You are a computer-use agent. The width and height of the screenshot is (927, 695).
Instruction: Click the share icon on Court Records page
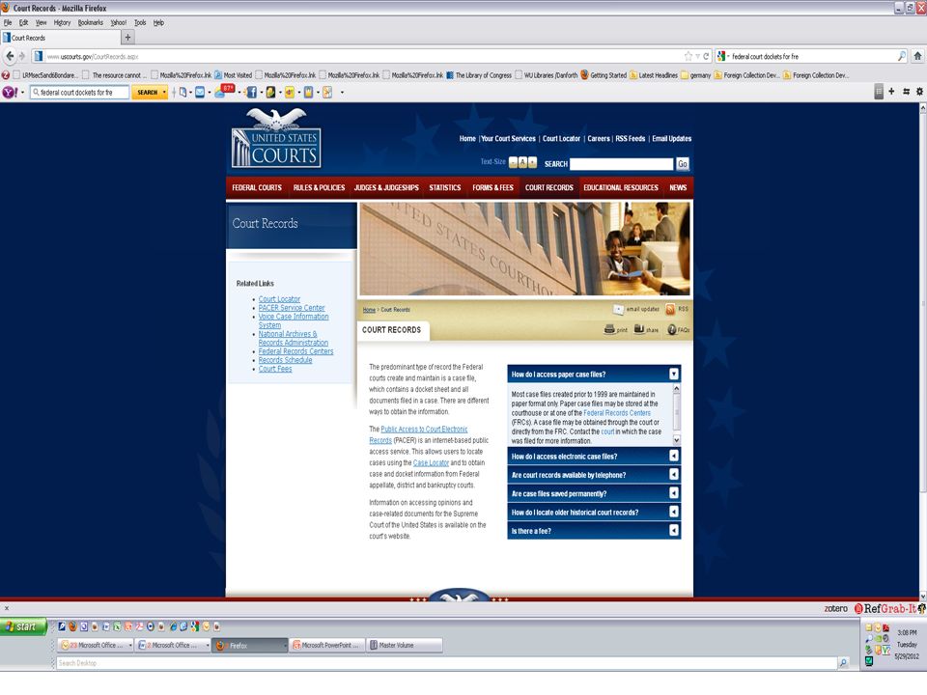639,329
